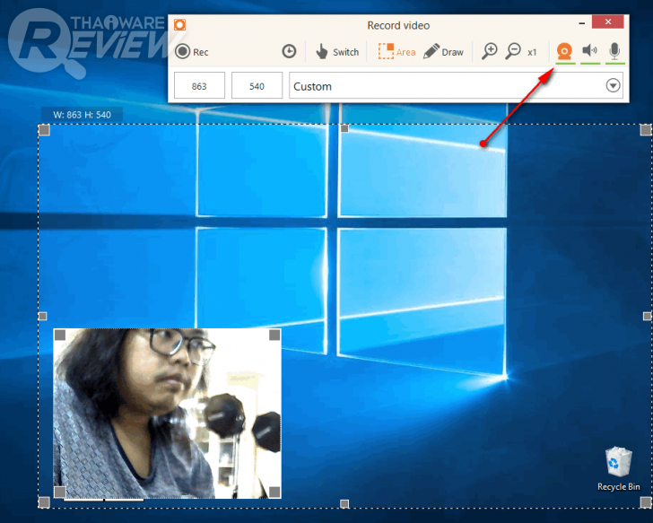Click the Record video app icon
The image size is (653, 523).
pos(180,25)
